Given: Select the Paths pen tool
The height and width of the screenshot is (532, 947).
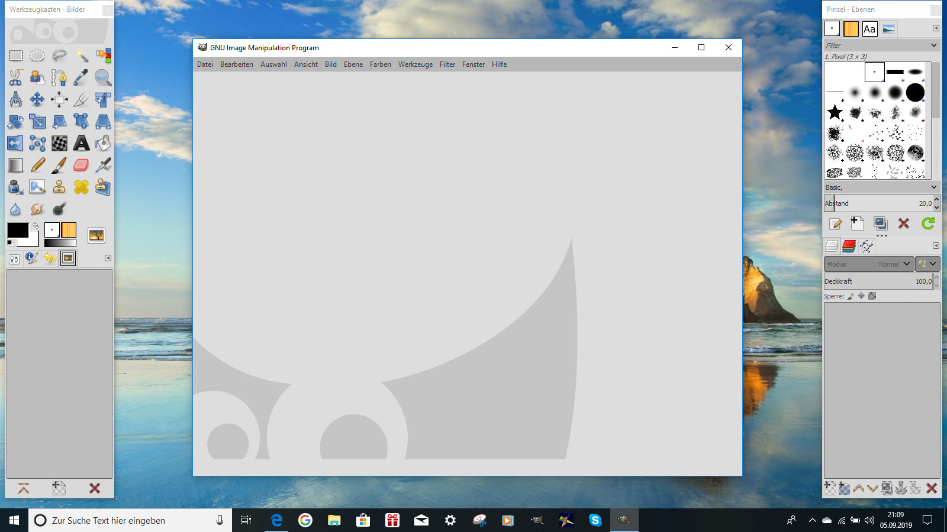Looking at the screenshot, I should click(x=59, y=77).
